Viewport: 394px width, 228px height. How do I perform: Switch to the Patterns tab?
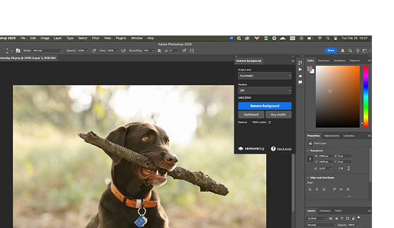355,61
